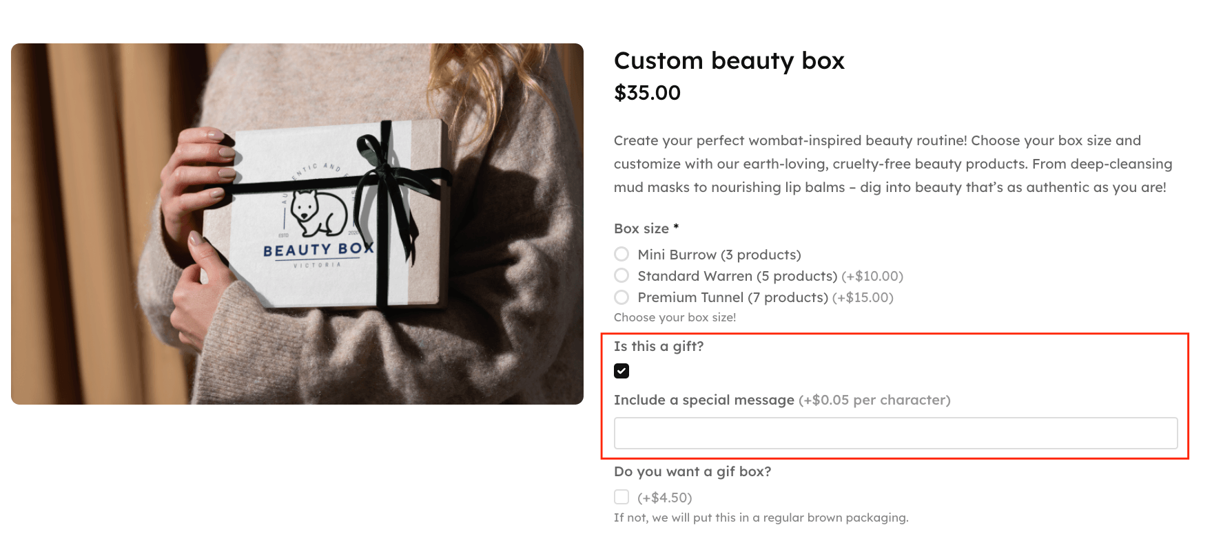Choose "Standard Warren (5 products)" box size
Image resolution: width=1212 pixels, height=534 pixels.
tap(622, 275)
